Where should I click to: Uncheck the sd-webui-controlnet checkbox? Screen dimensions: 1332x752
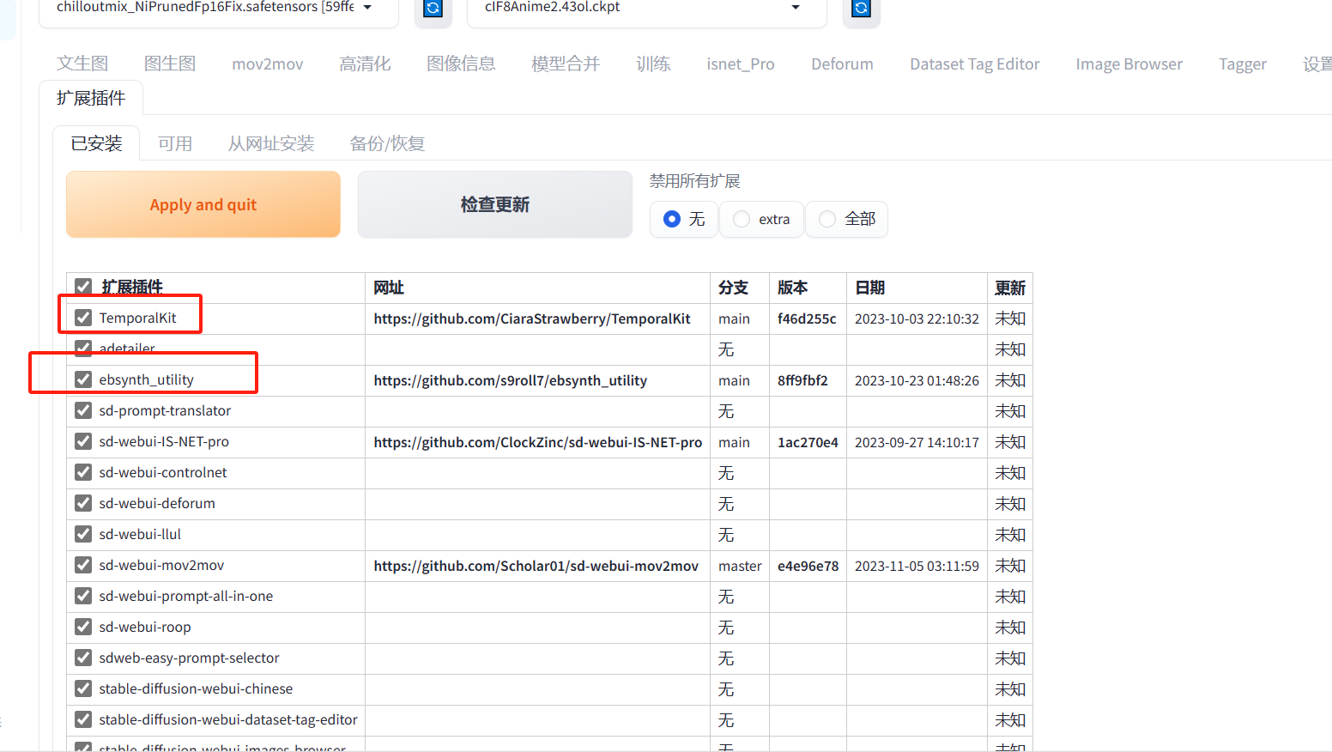[x=83, y=472]
